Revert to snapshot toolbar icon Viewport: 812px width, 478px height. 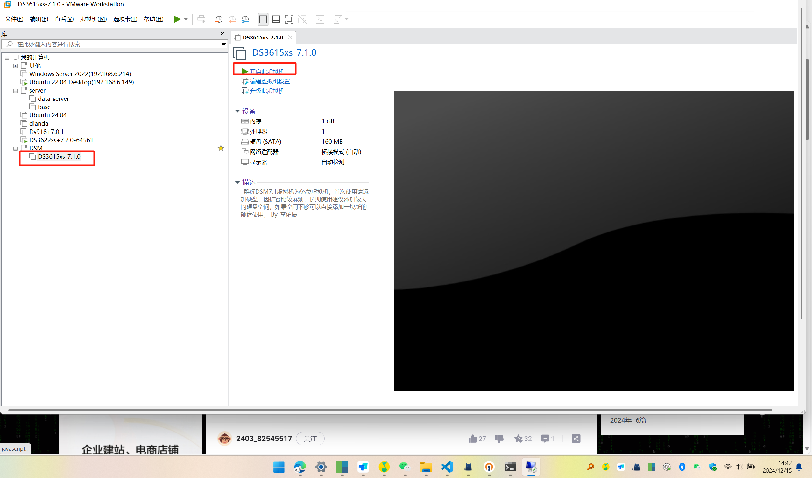(232, 19)
